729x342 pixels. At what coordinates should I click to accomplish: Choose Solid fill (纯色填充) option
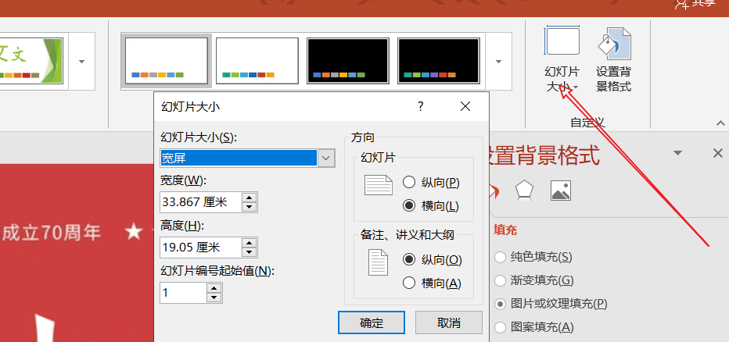(x=500, y=257)
